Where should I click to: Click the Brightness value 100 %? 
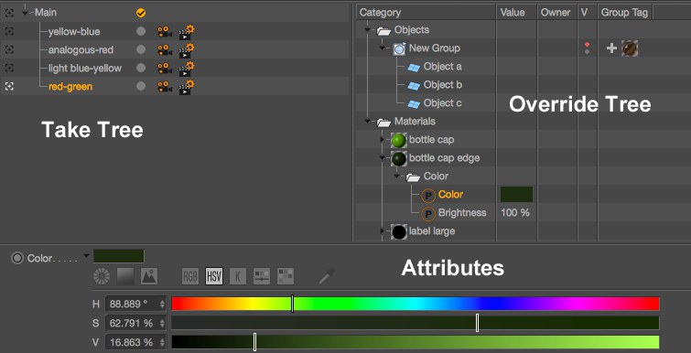[x=515, y=213]
